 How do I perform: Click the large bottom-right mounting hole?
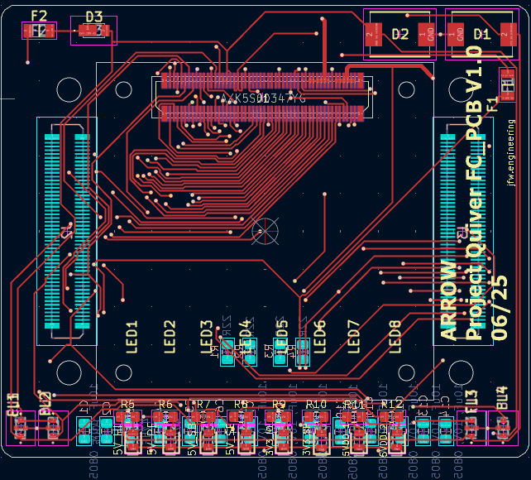tap(461, 372)
